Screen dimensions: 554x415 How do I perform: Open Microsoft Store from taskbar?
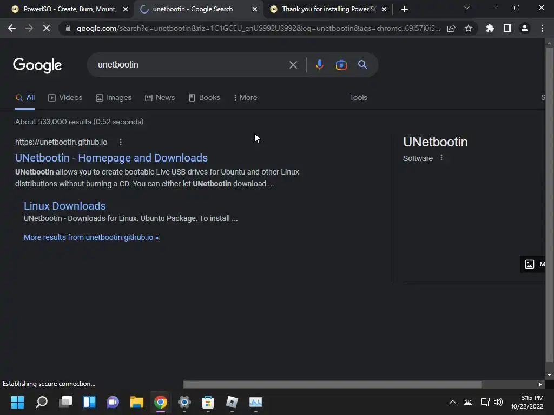208,402
